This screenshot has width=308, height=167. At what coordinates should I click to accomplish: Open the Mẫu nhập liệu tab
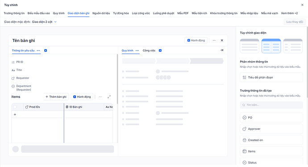[x=249, y=13]
